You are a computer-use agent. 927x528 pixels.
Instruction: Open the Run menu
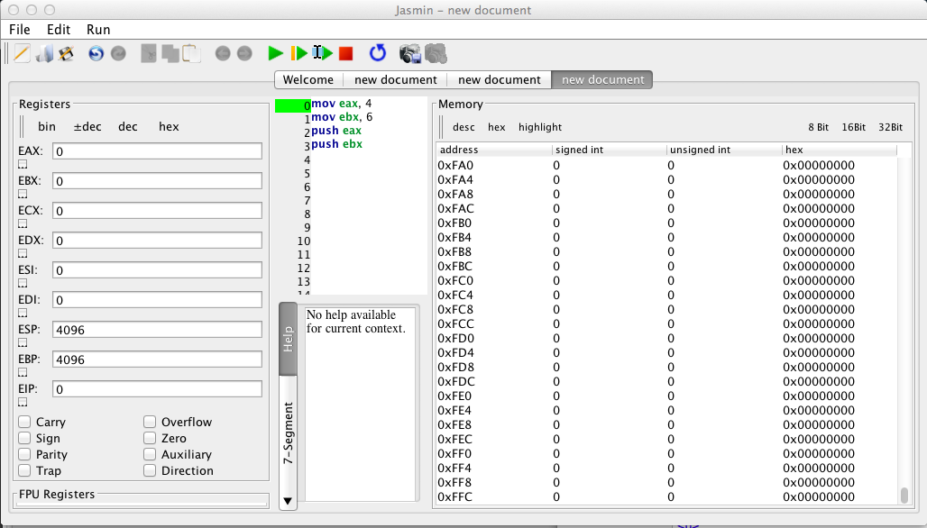pos(98,30)
